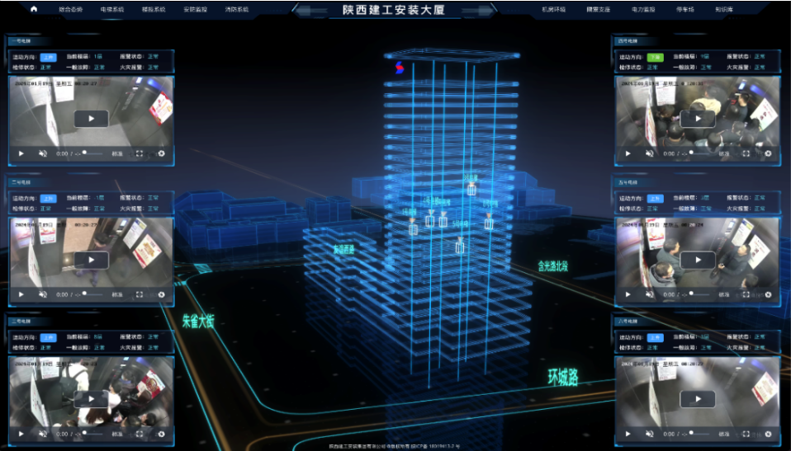This screenshot has width=791, height=451.
Task: Start 五号电梯 video with center play button
Action: tap(699, 260)
